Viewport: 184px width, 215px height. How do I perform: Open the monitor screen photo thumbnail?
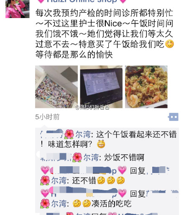coord(101,87)
